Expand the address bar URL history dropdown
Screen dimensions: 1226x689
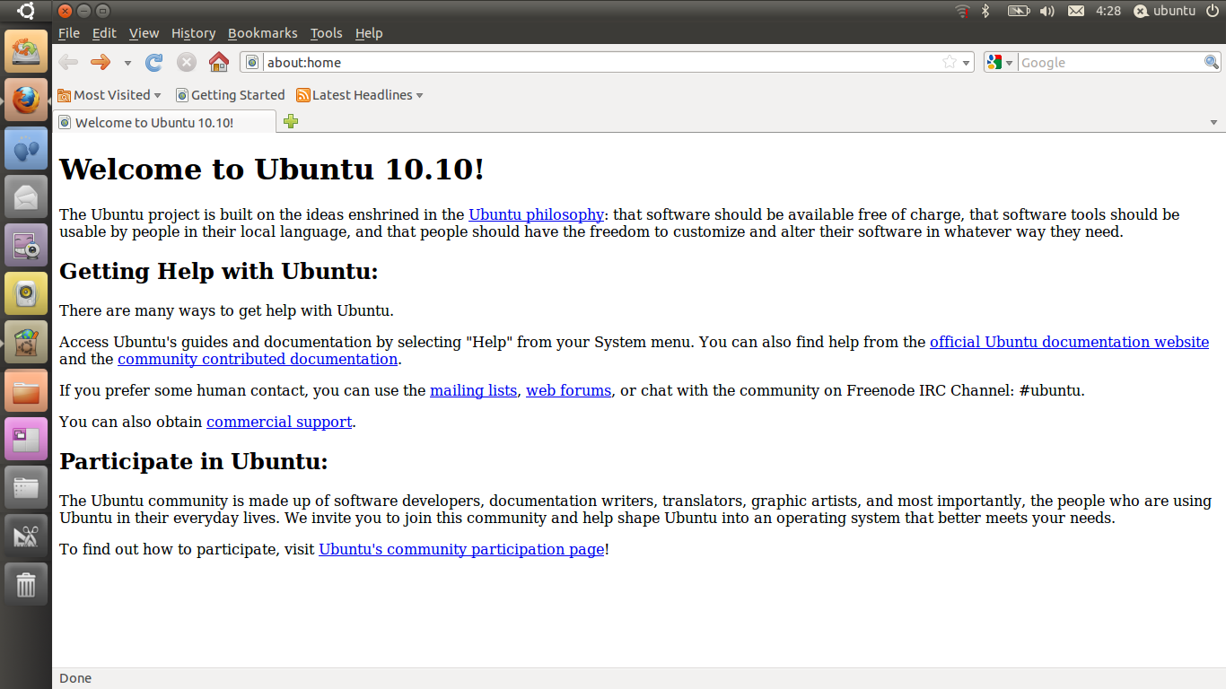pos(967,63)
